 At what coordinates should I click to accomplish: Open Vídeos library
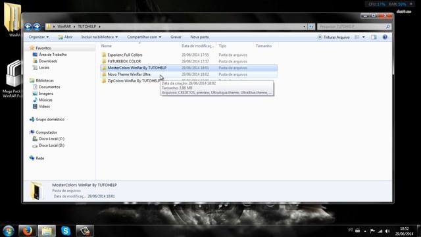click(x=44, y=107)
